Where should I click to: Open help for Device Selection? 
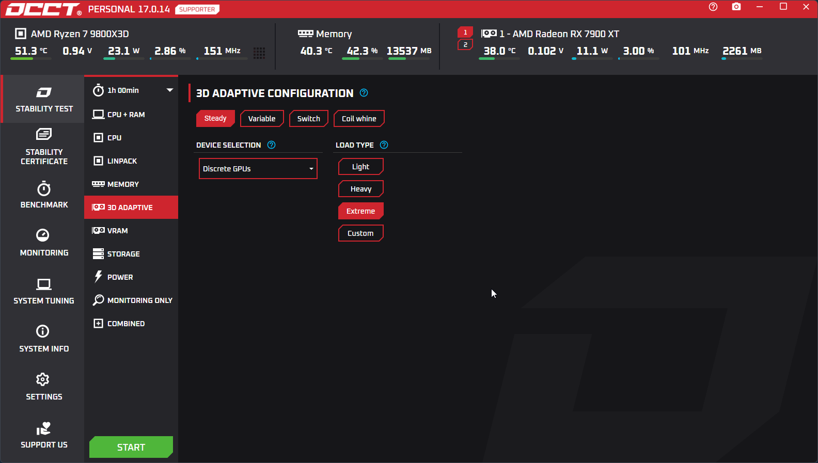tap(271, 145)
